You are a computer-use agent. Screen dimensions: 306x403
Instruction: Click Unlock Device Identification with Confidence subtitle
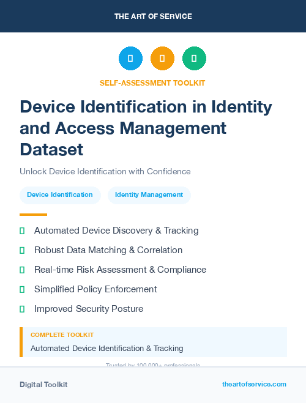105,171
